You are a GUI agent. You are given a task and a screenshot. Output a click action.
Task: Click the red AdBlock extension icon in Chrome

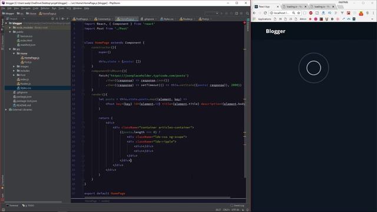tap(310, 13)
